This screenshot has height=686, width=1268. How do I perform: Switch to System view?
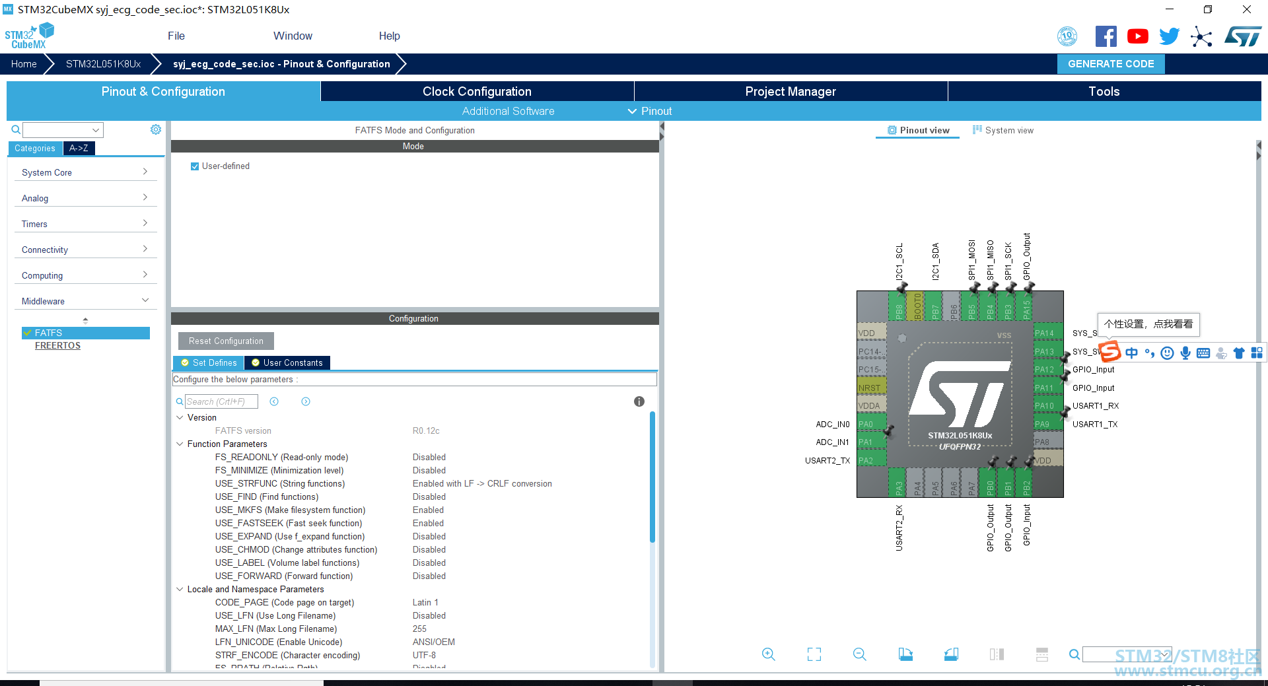point(1003,130)
